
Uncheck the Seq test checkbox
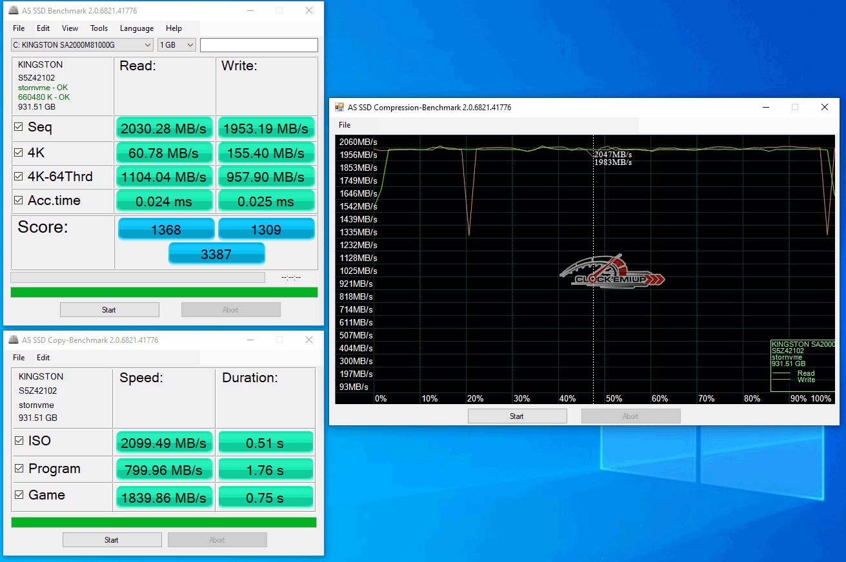(x=19, y=128)
